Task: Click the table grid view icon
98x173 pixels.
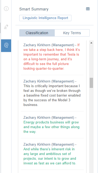Action: pos(88,9)
